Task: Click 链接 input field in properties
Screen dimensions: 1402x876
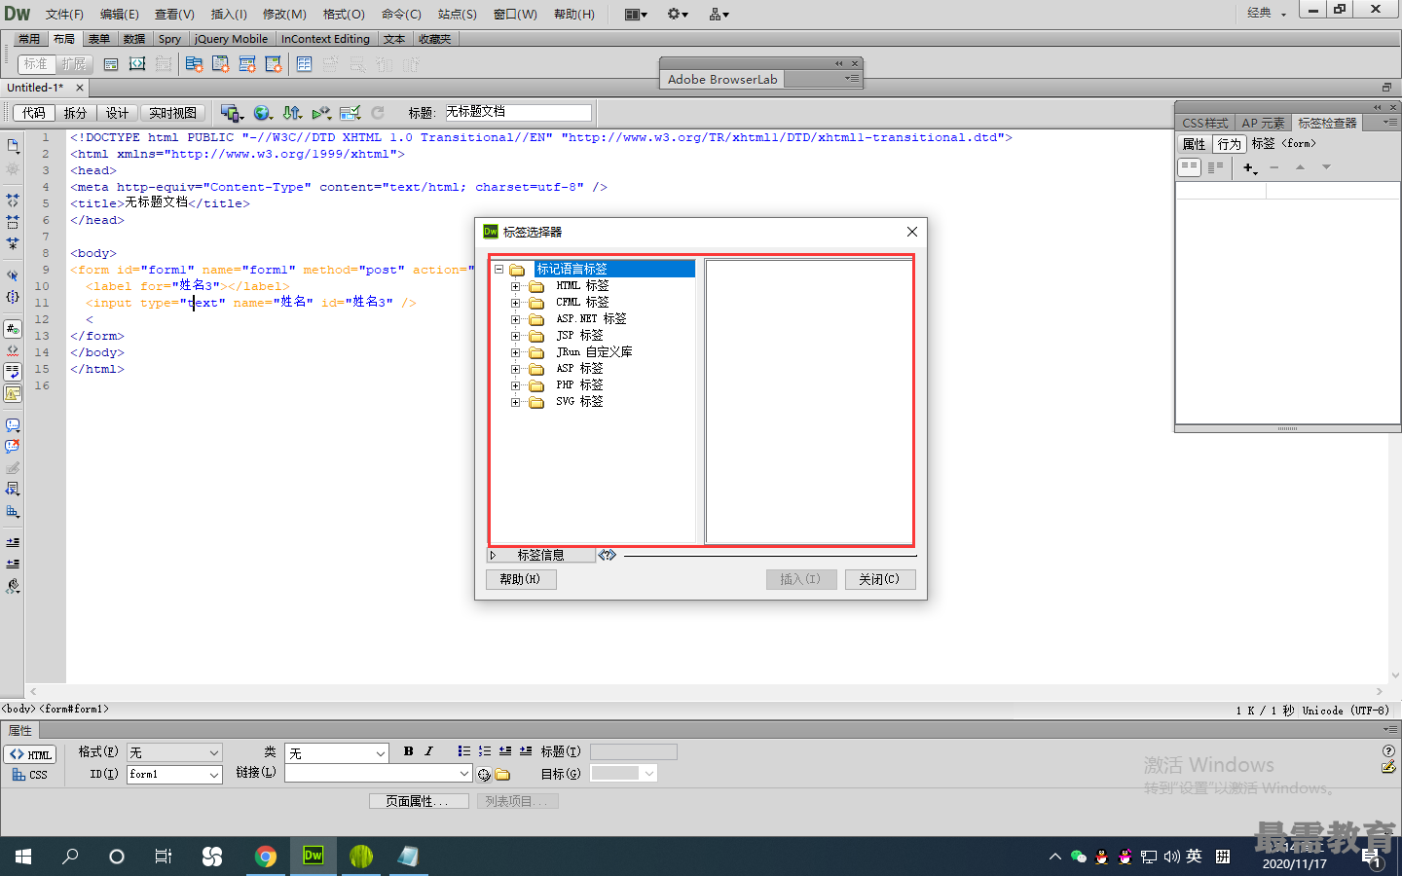Action: 378,773
